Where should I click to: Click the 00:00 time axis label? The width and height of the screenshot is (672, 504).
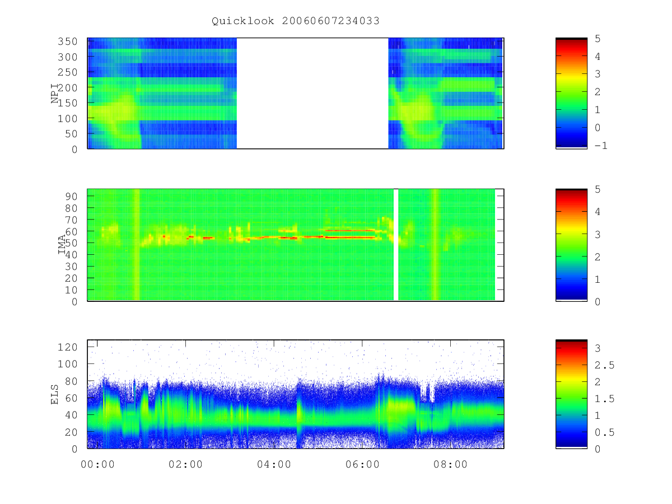(97, 464)
